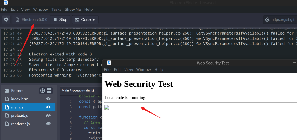Open Help menu in Web Security Test window

159,70
